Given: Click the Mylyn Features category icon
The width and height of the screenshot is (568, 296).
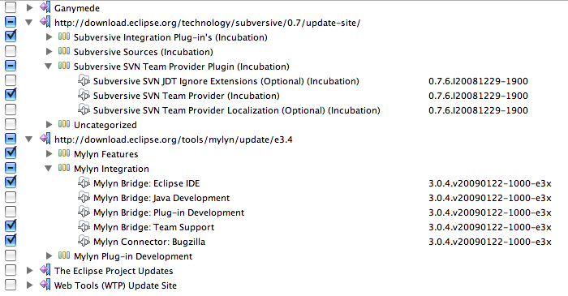Looking at the screenshot, I should click(64, 153).
